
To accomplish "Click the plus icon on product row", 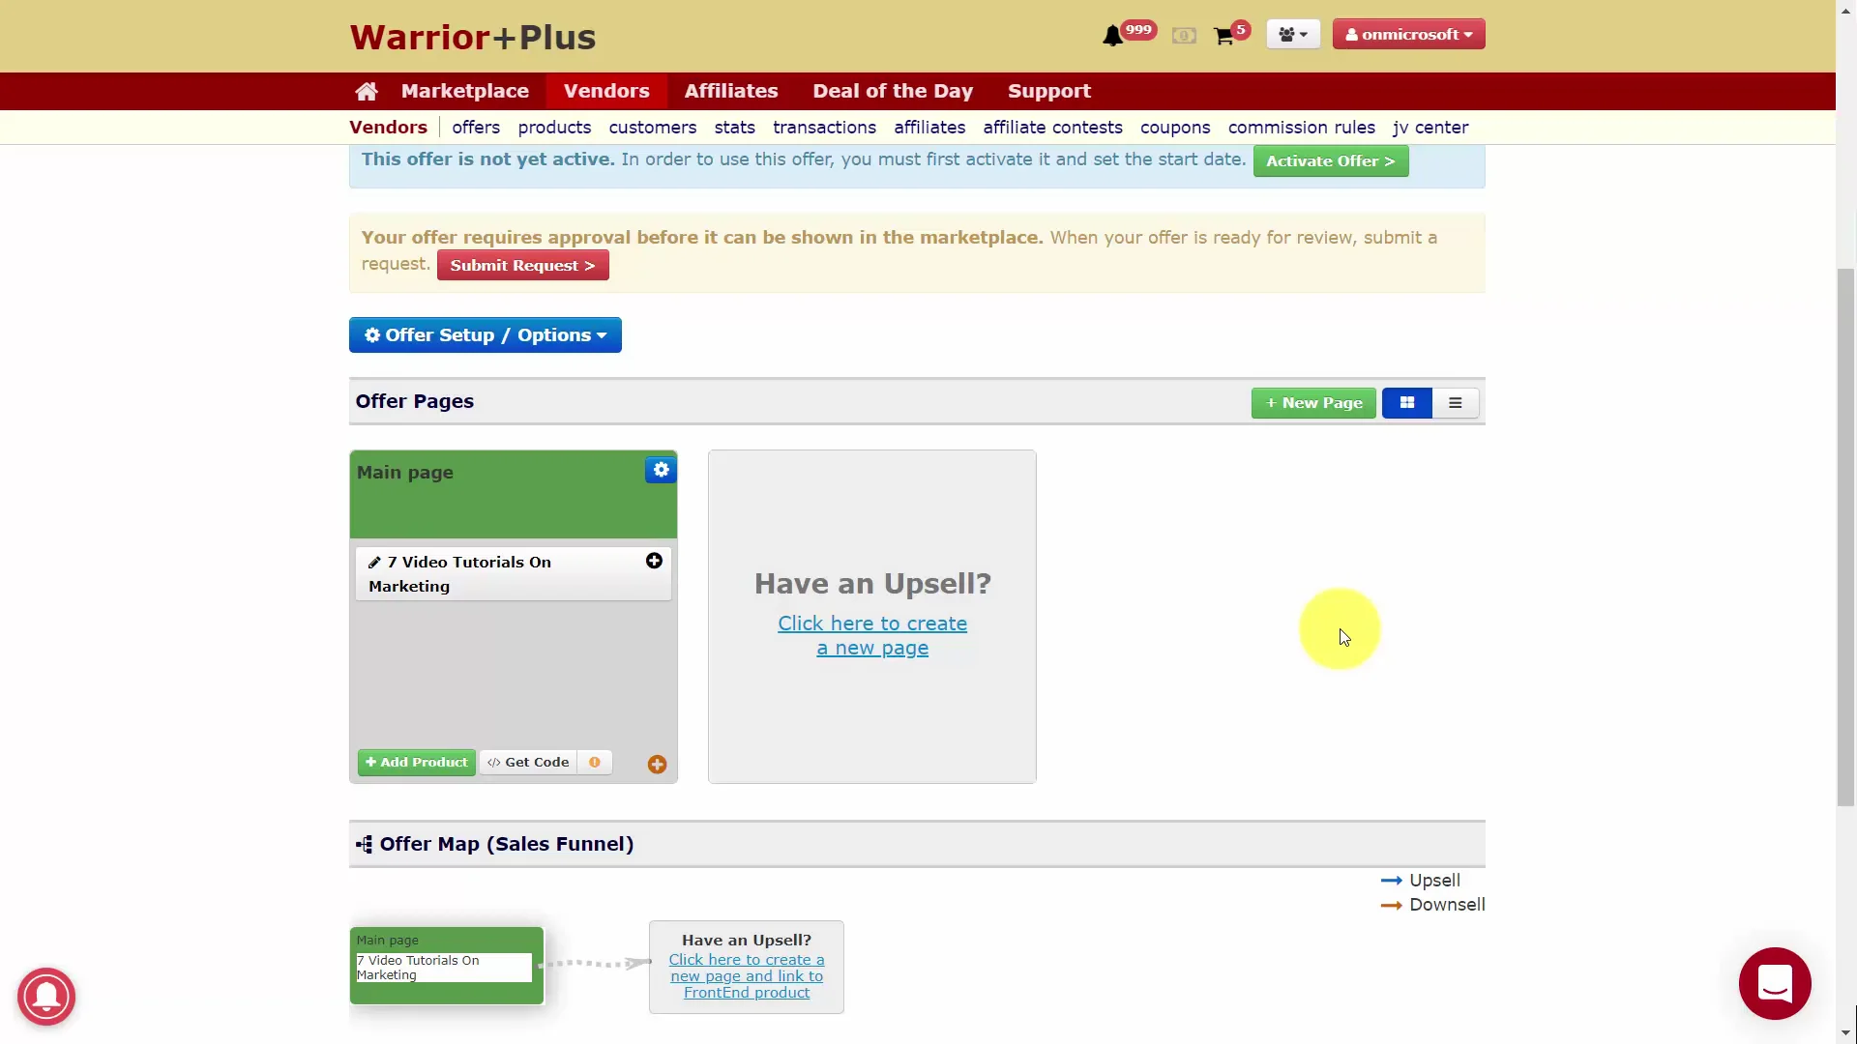I will 654,562.
